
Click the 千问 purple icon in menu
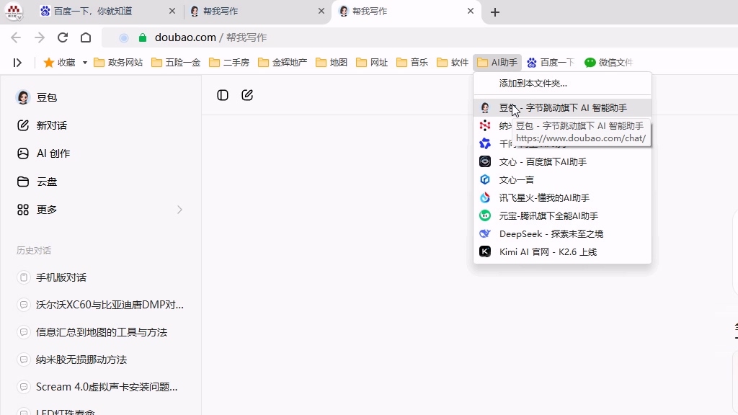[x=485, y=143]
